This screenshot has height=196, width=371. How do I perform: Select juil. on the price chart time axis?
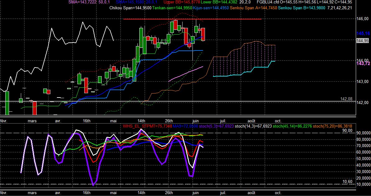click(223, 121)
